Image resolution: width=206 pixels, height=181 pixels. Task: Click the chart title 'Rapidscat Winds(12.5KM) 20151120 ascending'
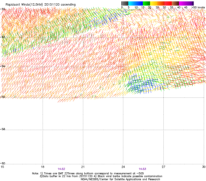(41, 5)
